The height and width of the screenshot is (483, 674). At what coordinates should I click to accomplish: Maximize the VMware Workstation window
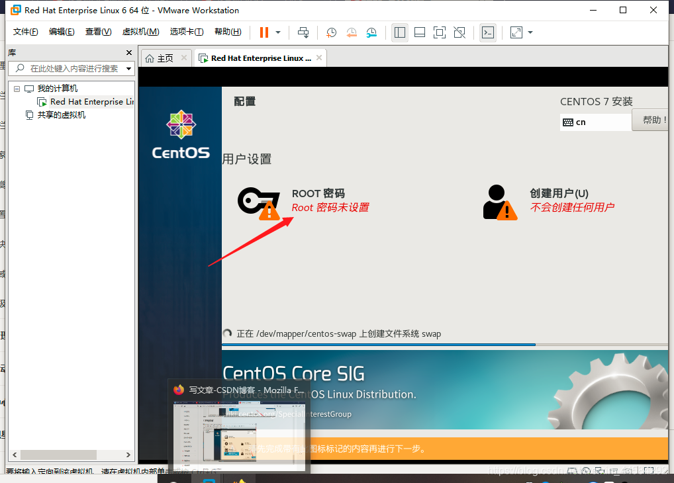(x=623, y=10)
